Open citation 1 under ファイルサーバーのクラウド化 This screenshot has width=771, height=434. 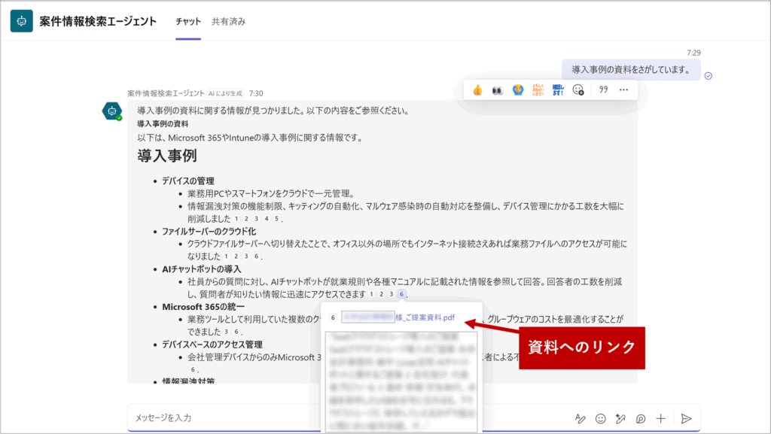[x=226, y=256]
